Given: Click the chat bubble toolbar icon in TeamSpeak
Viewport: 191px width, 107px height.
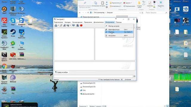Looking at the screenshot, I should (x=73, y=25).
